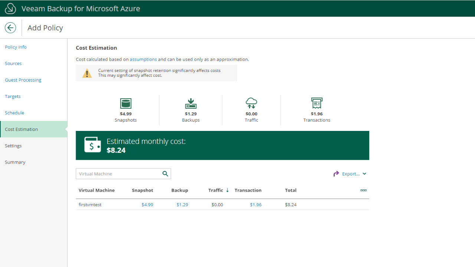Click the back arrow beside Add Policy
The width and height of the screenshot is (475, 267).
pyautogui.click(x=10, y=28)
